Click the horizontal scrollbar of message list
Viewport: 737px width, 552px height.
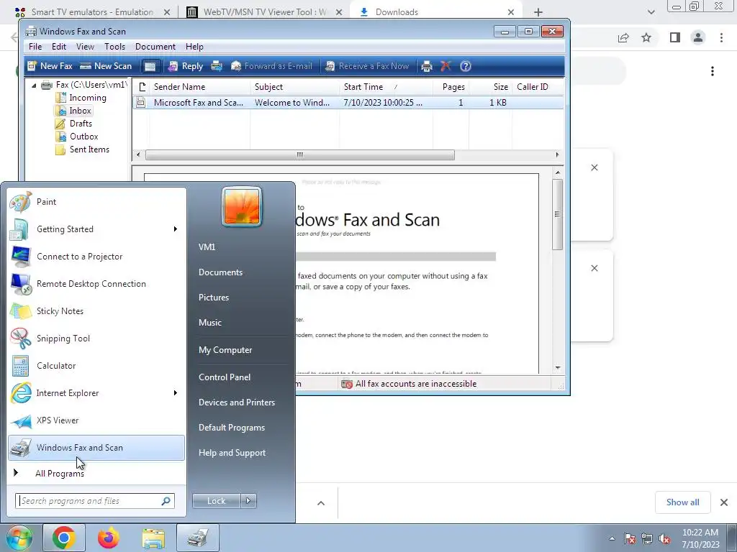point(300,155)
